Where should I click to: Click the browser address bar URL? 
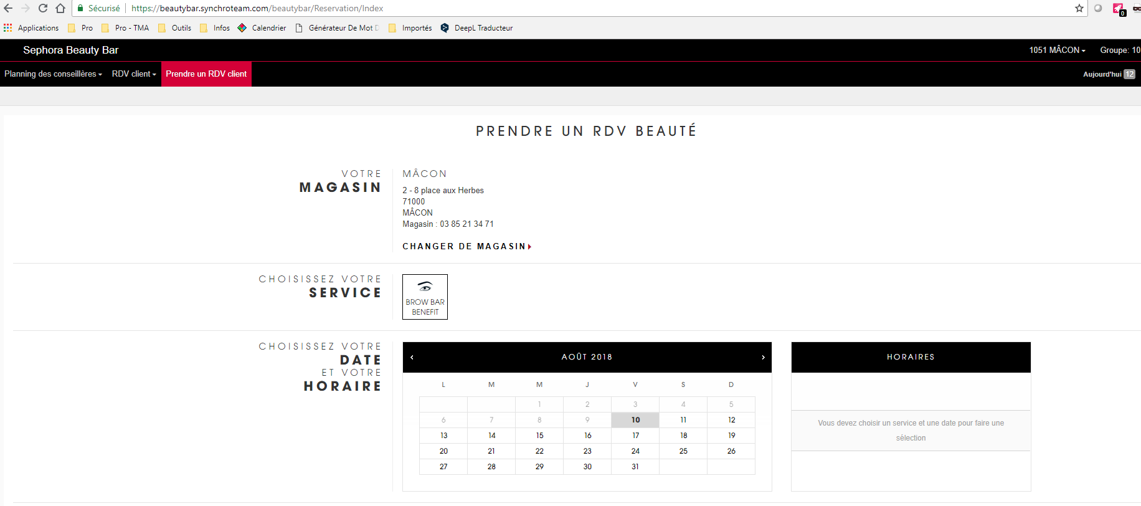point(257,8)
